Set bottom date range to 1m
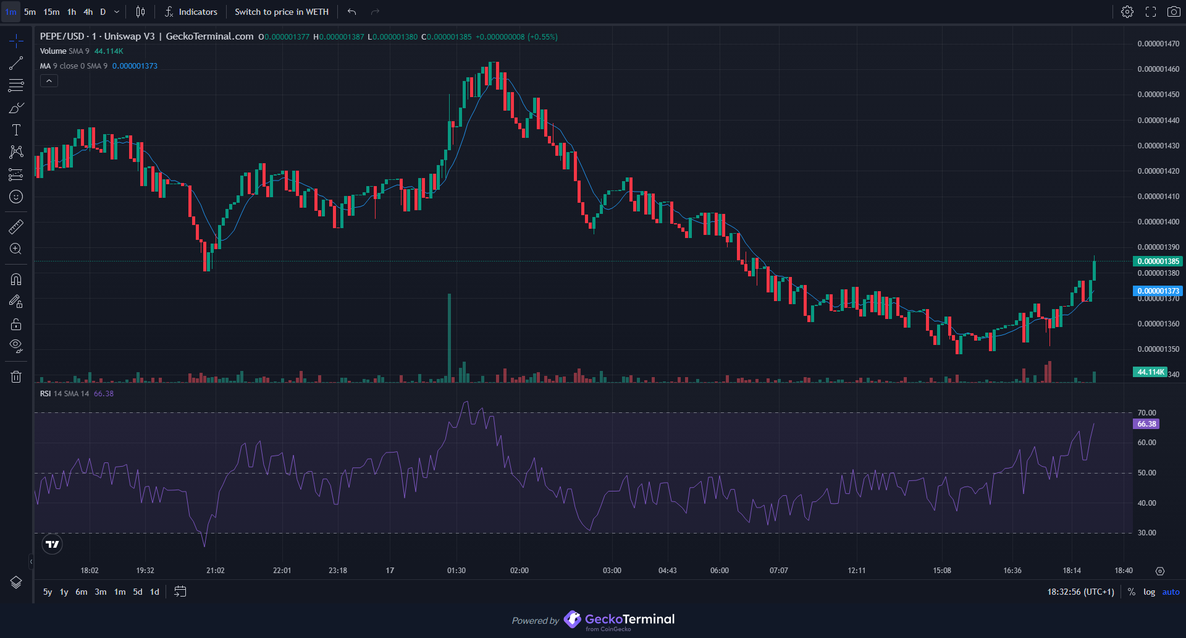The height and width of the screenshot is (638, 1186). point(120,592)
